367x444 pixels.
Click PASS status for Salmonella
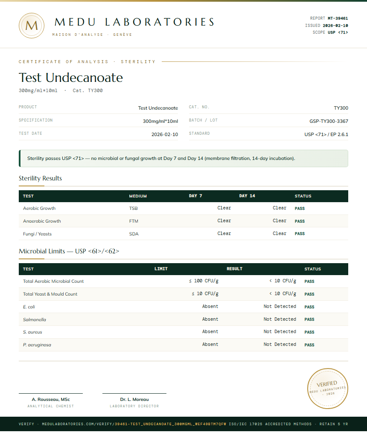pos(309,319)
